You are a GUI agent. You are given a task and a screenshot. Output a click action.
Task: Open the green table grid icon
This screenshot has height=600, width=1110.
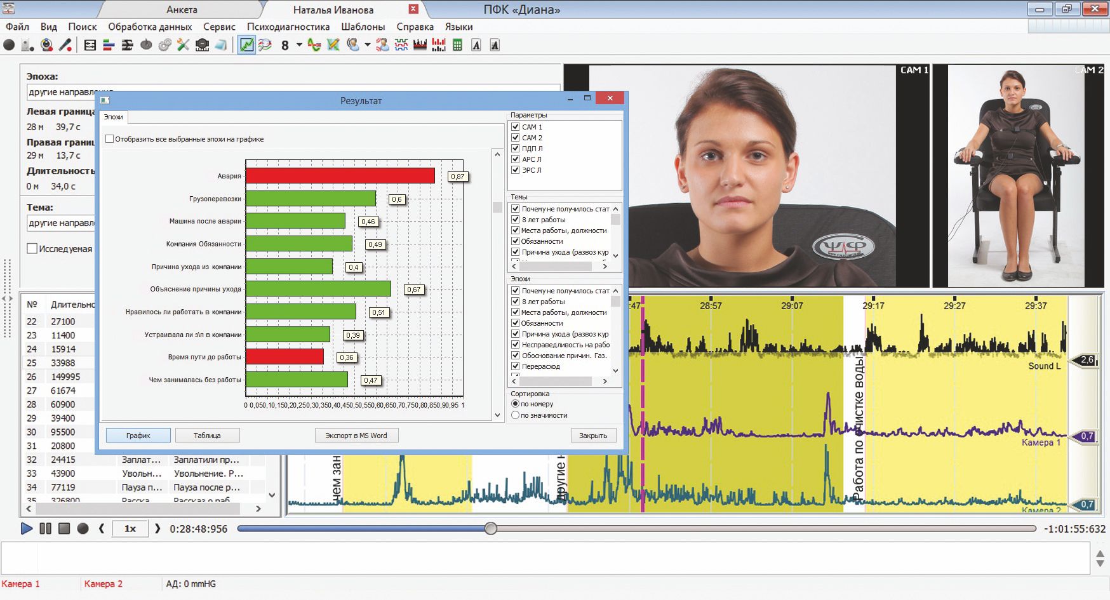click(x=457, y=45)
